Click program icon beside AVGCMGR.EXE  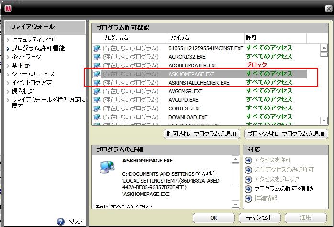[x=97, y=91]
